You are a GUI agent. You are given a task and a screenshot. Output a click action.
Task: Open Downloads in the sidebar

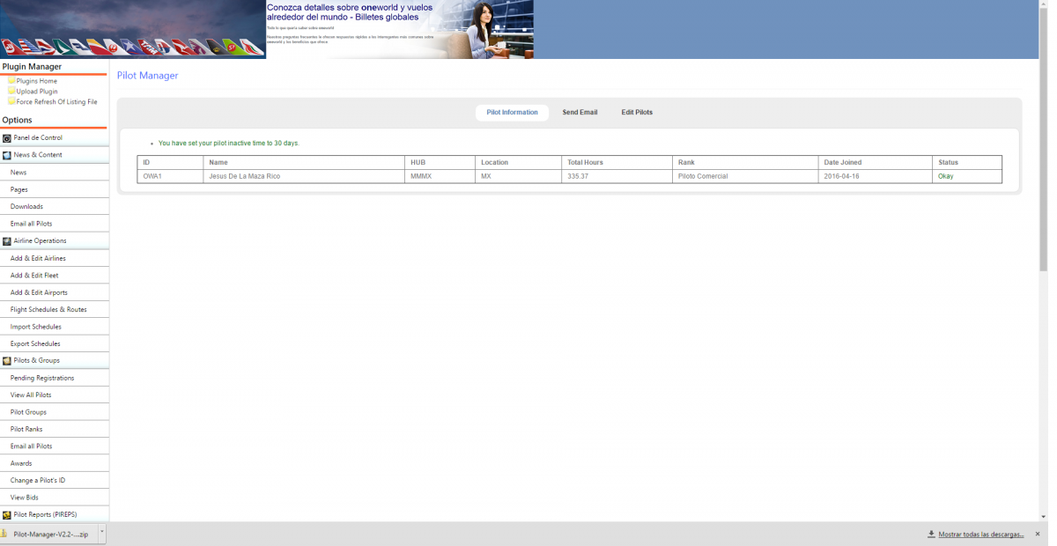point(55,206)
